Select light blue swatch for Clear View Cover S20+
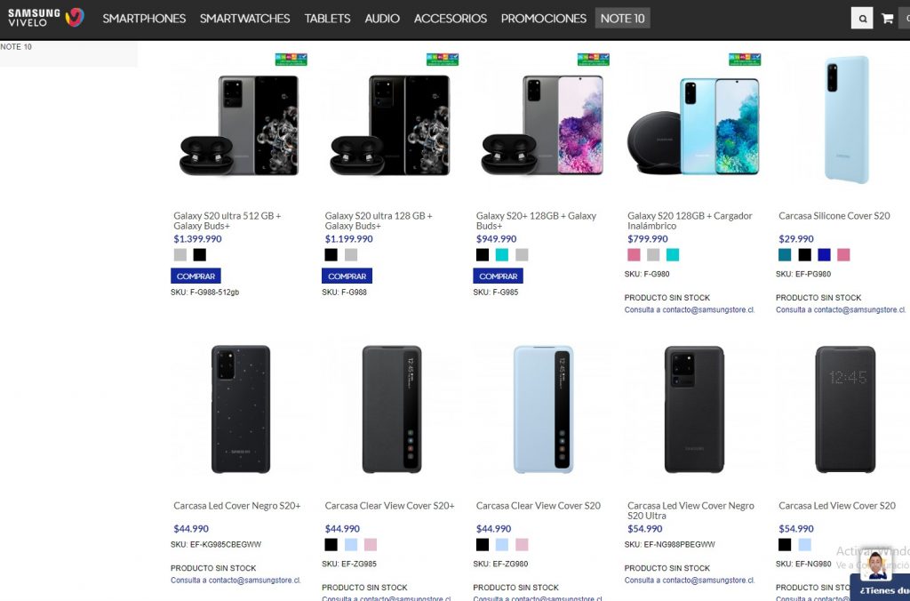The width and height of the screenshot is (910, 601). click(x=351, y=545)
